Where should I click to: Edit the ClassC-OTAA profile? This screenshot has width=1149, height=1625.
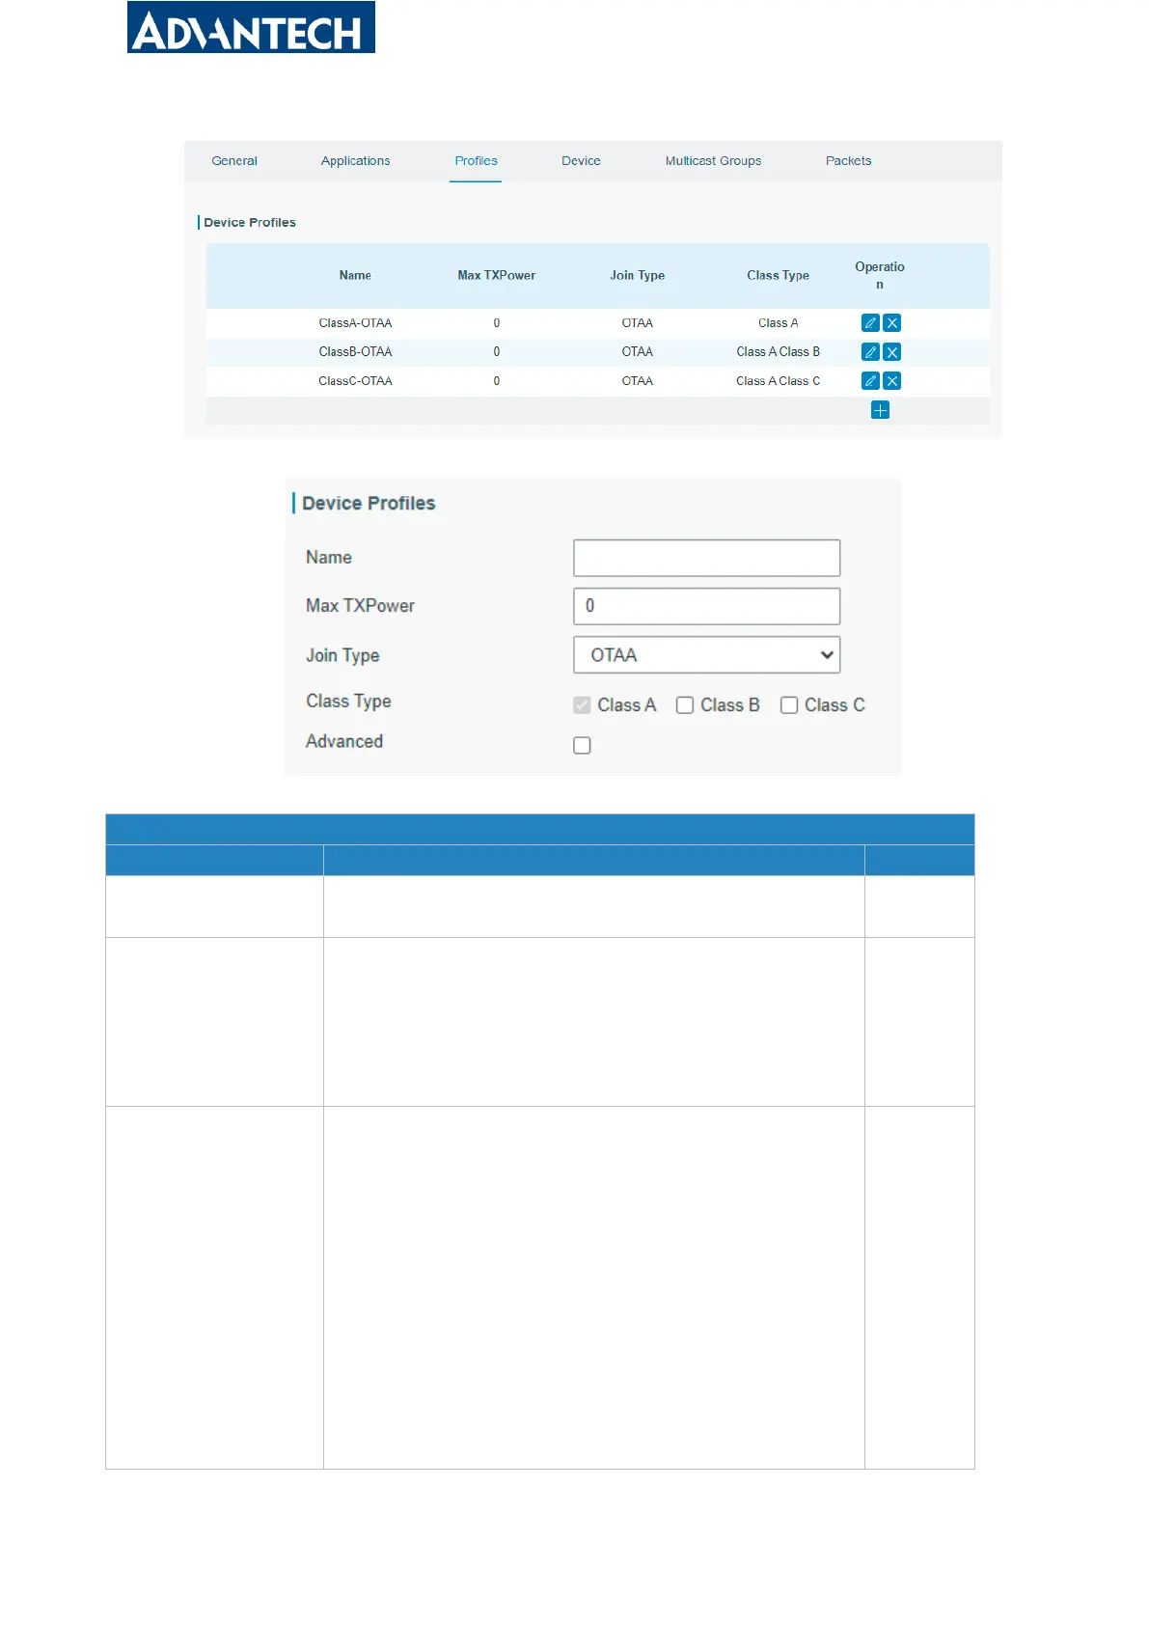click(x=869, y=381)
